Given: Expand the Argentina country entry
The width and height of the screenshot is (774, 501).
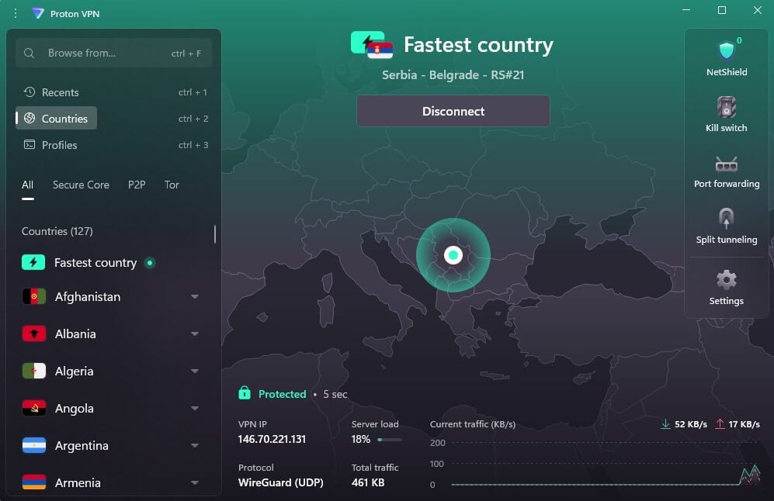Looking at the screenshot, I should (x=194, y=446).
